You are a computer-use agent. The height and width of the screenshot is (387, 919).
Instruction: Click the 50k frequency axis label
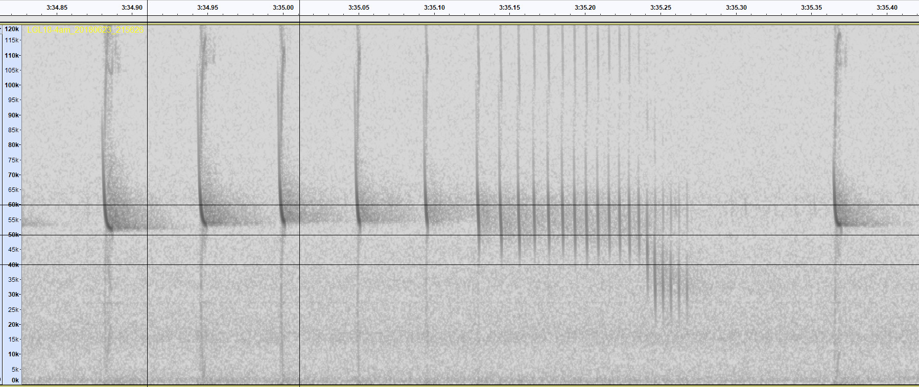(x=13, y=235)
